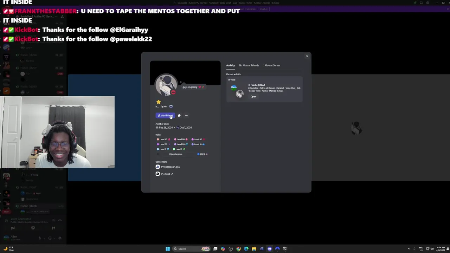Switch to the No Mutual Friends tab

(x=249, y=65)
